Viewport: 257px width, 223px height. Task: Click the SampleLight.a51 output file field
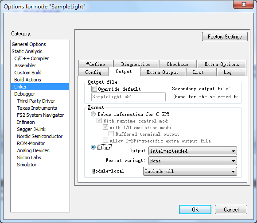[x=128, y=97]
